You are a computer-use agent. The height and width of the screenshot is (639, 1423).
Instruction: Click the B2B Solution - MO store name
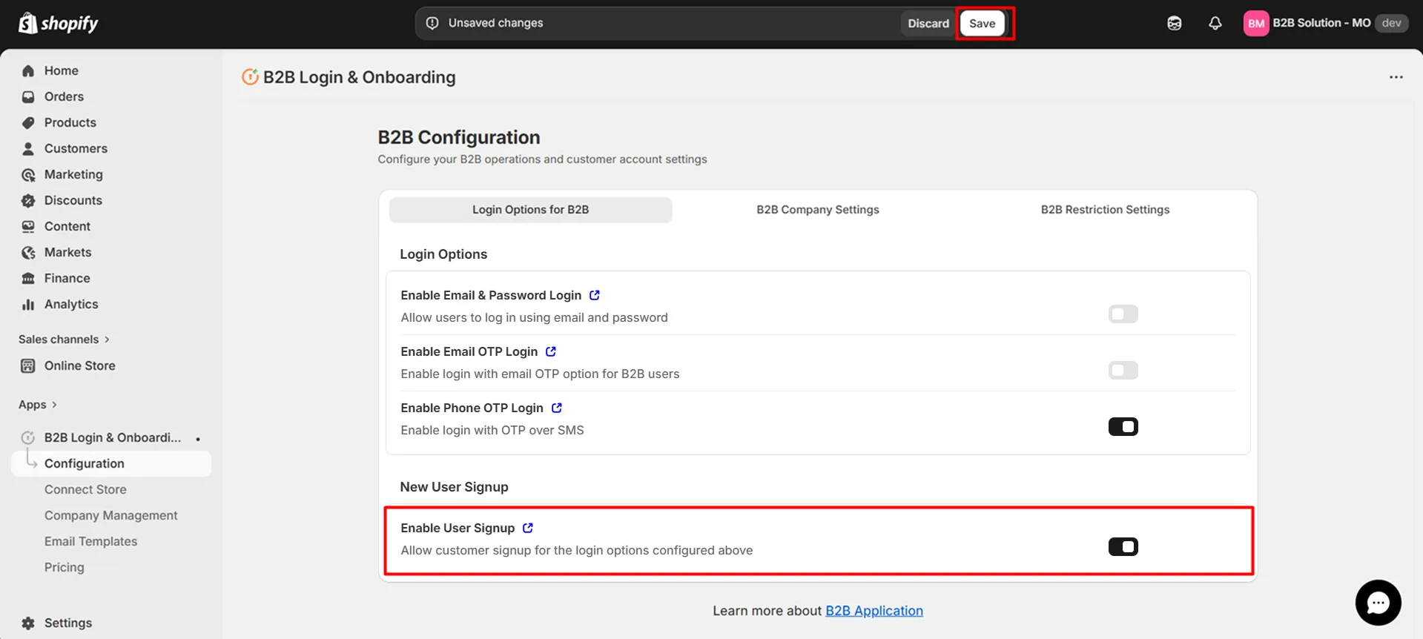[x=1321, y=23]
